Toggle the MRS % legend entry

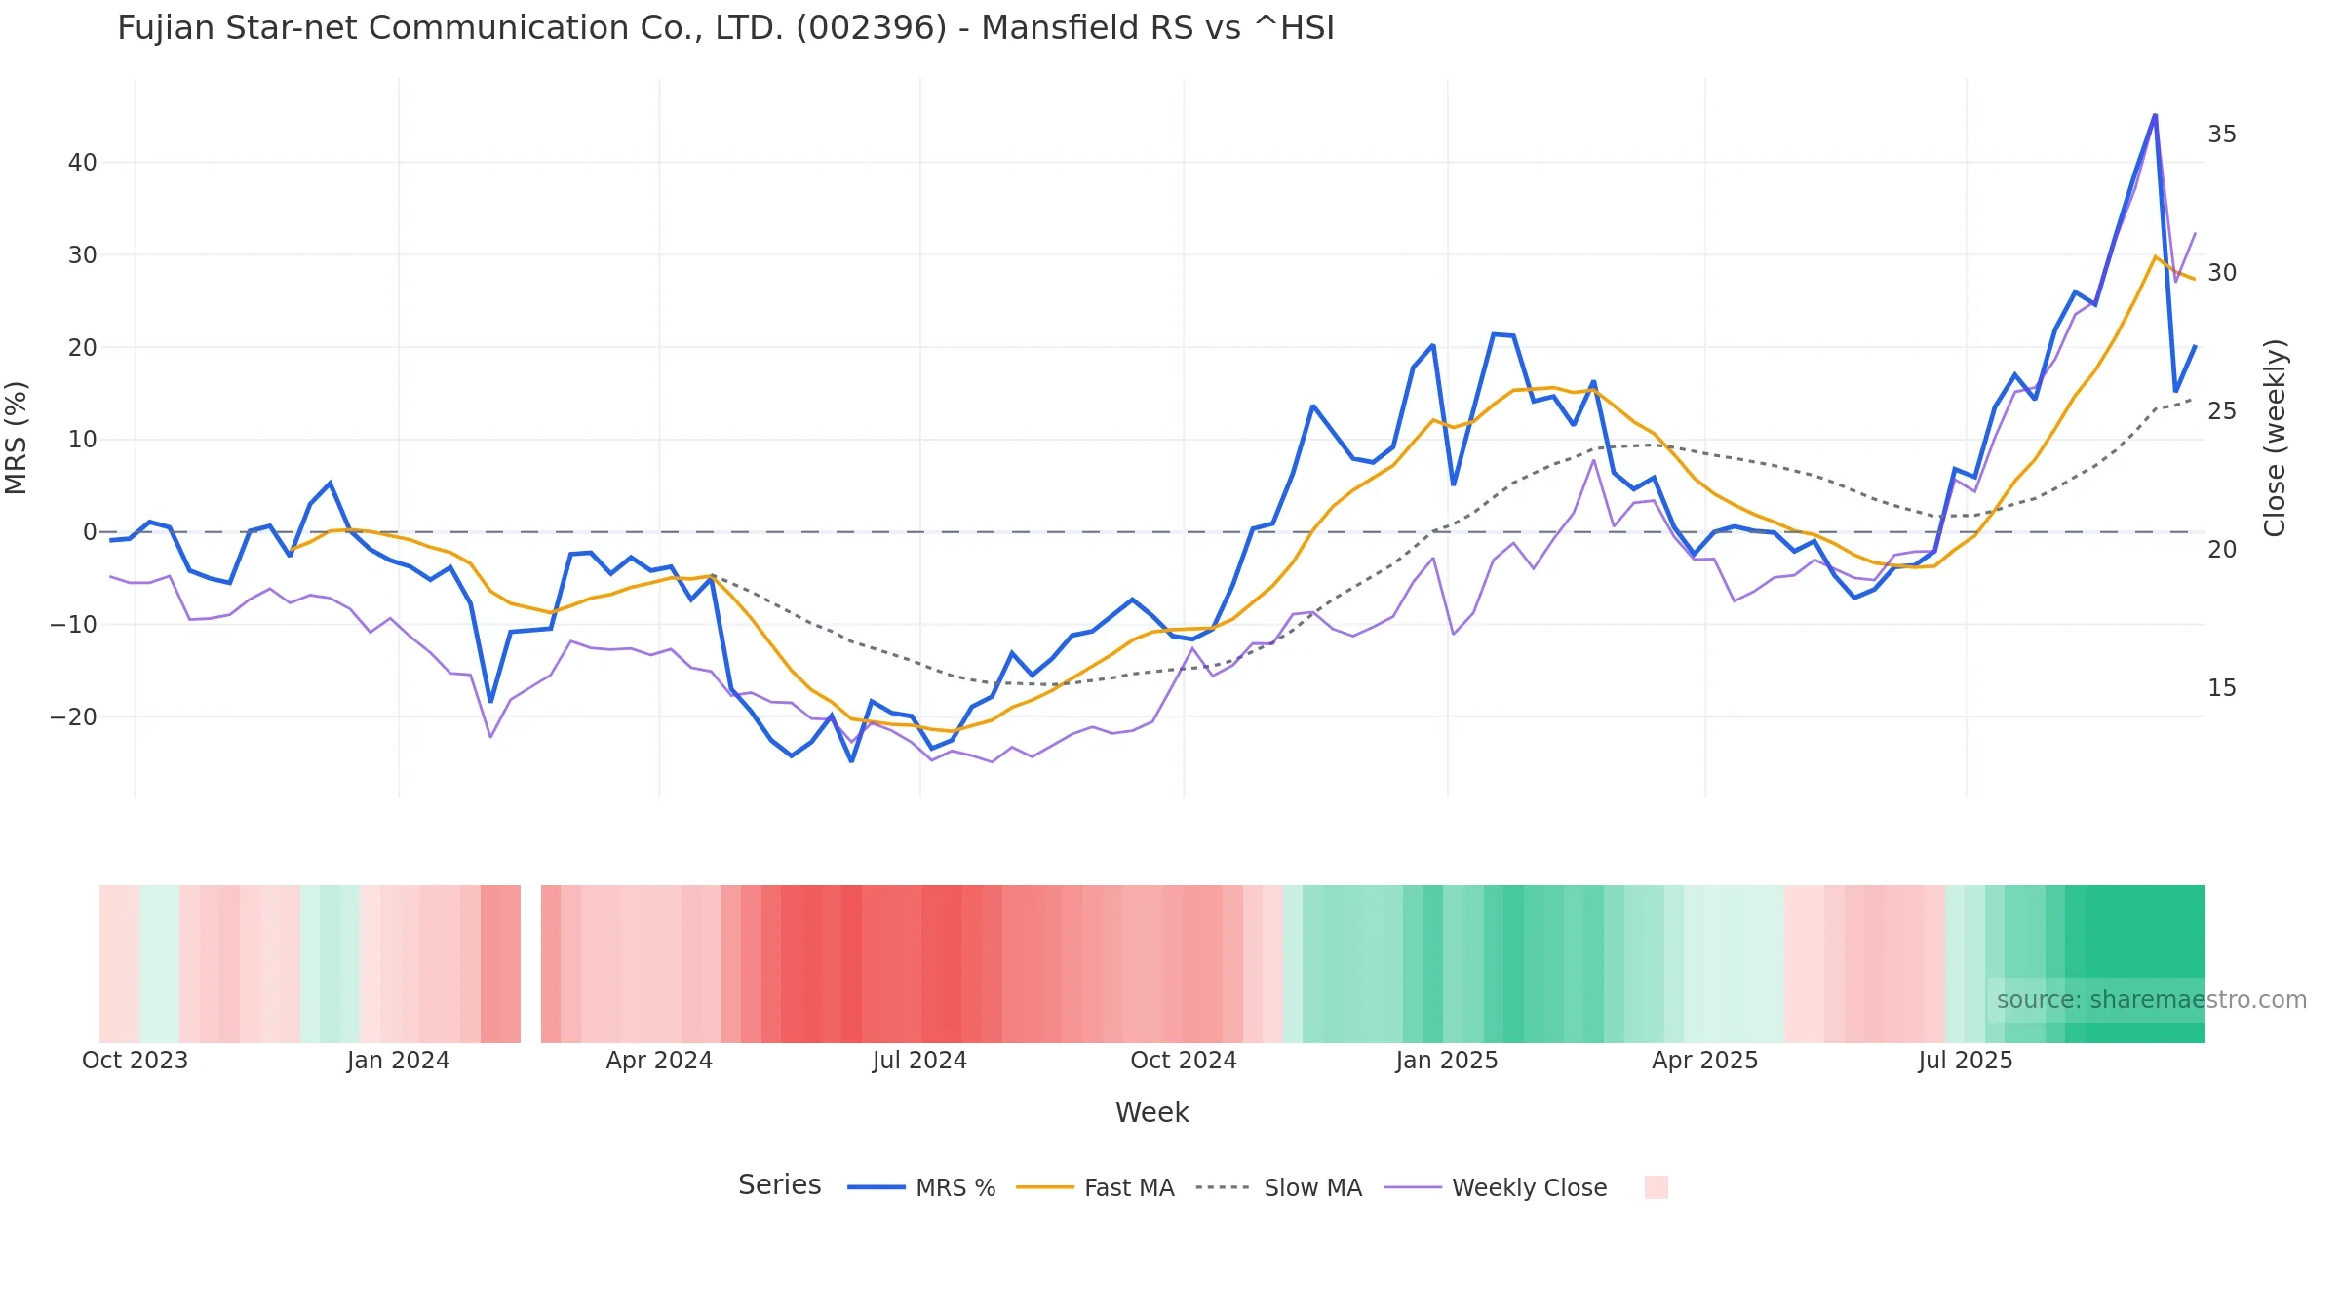point(921,1187)
